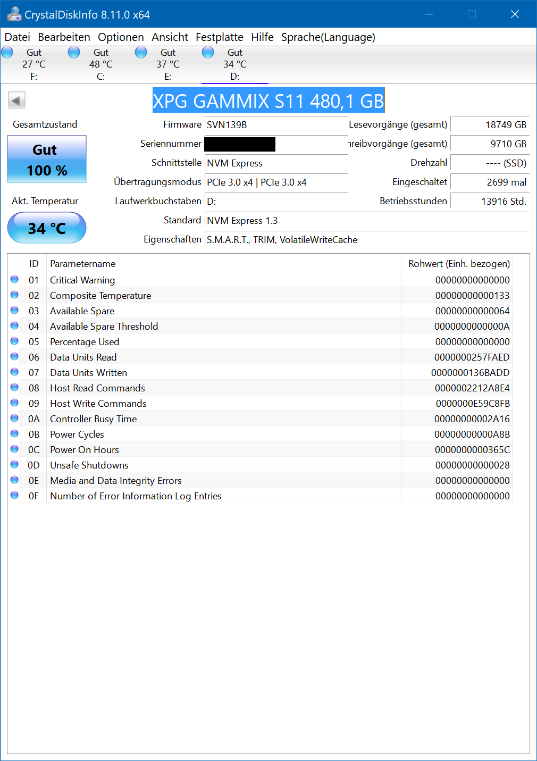Click status orb for Critical Warning row
Image resolution: width=537 pixels, height=761 pixels.
(x=14, y=279)
